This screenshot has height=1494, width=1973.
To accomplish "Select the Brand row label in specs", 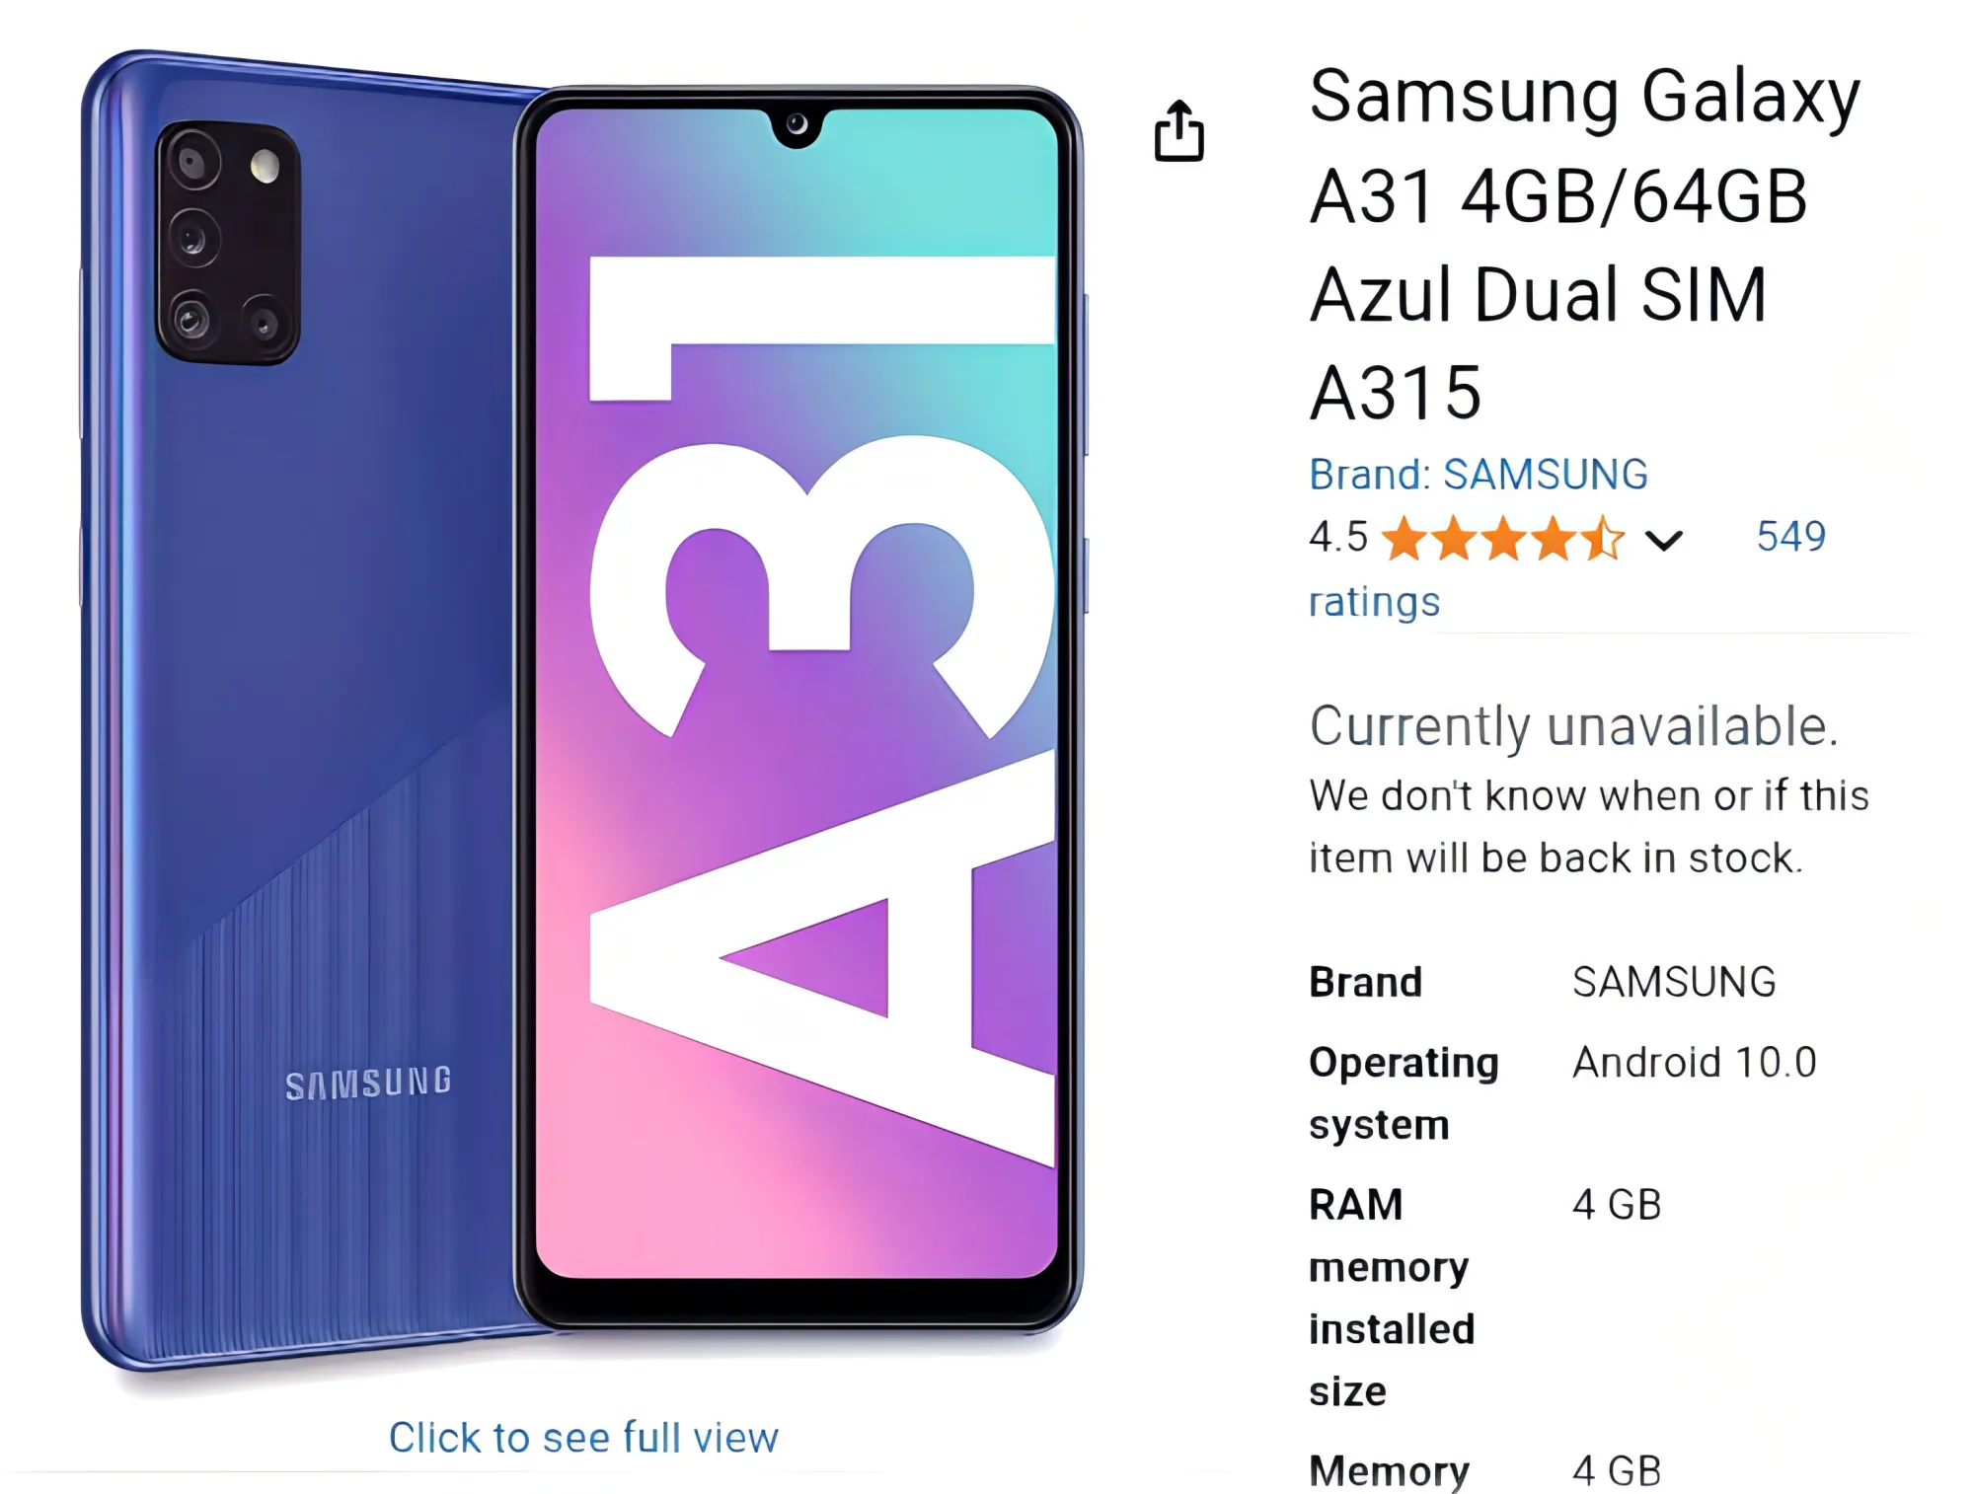I will pos(1365,982).
